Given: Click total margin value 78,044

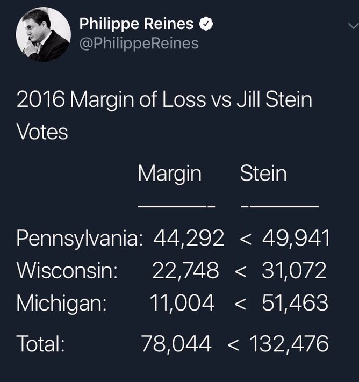Looking at the screenshot, I should point(176,344).
